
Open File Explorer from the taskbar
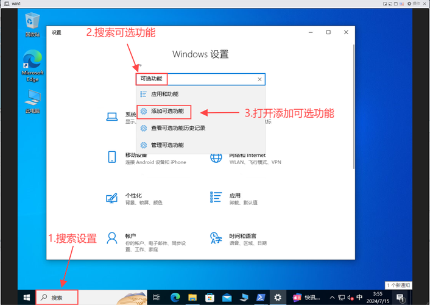click(x=192, y=297)
